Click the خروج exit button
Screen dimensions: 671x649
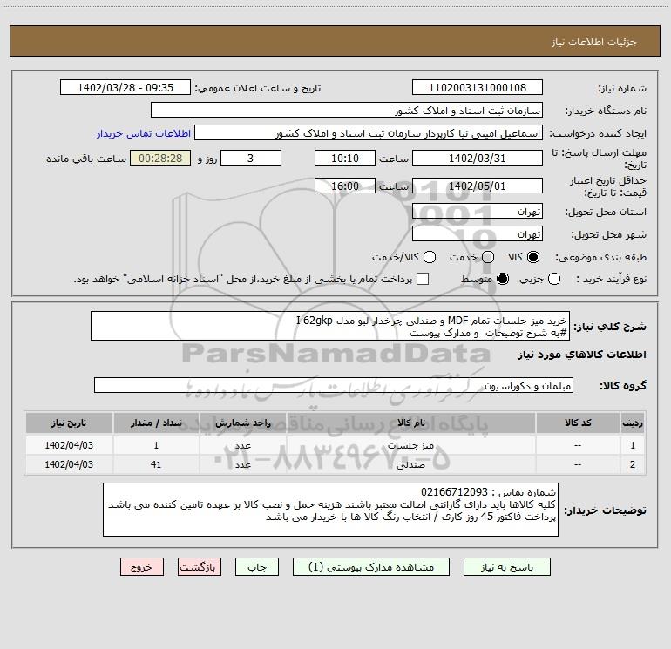(x=142, y=567)
